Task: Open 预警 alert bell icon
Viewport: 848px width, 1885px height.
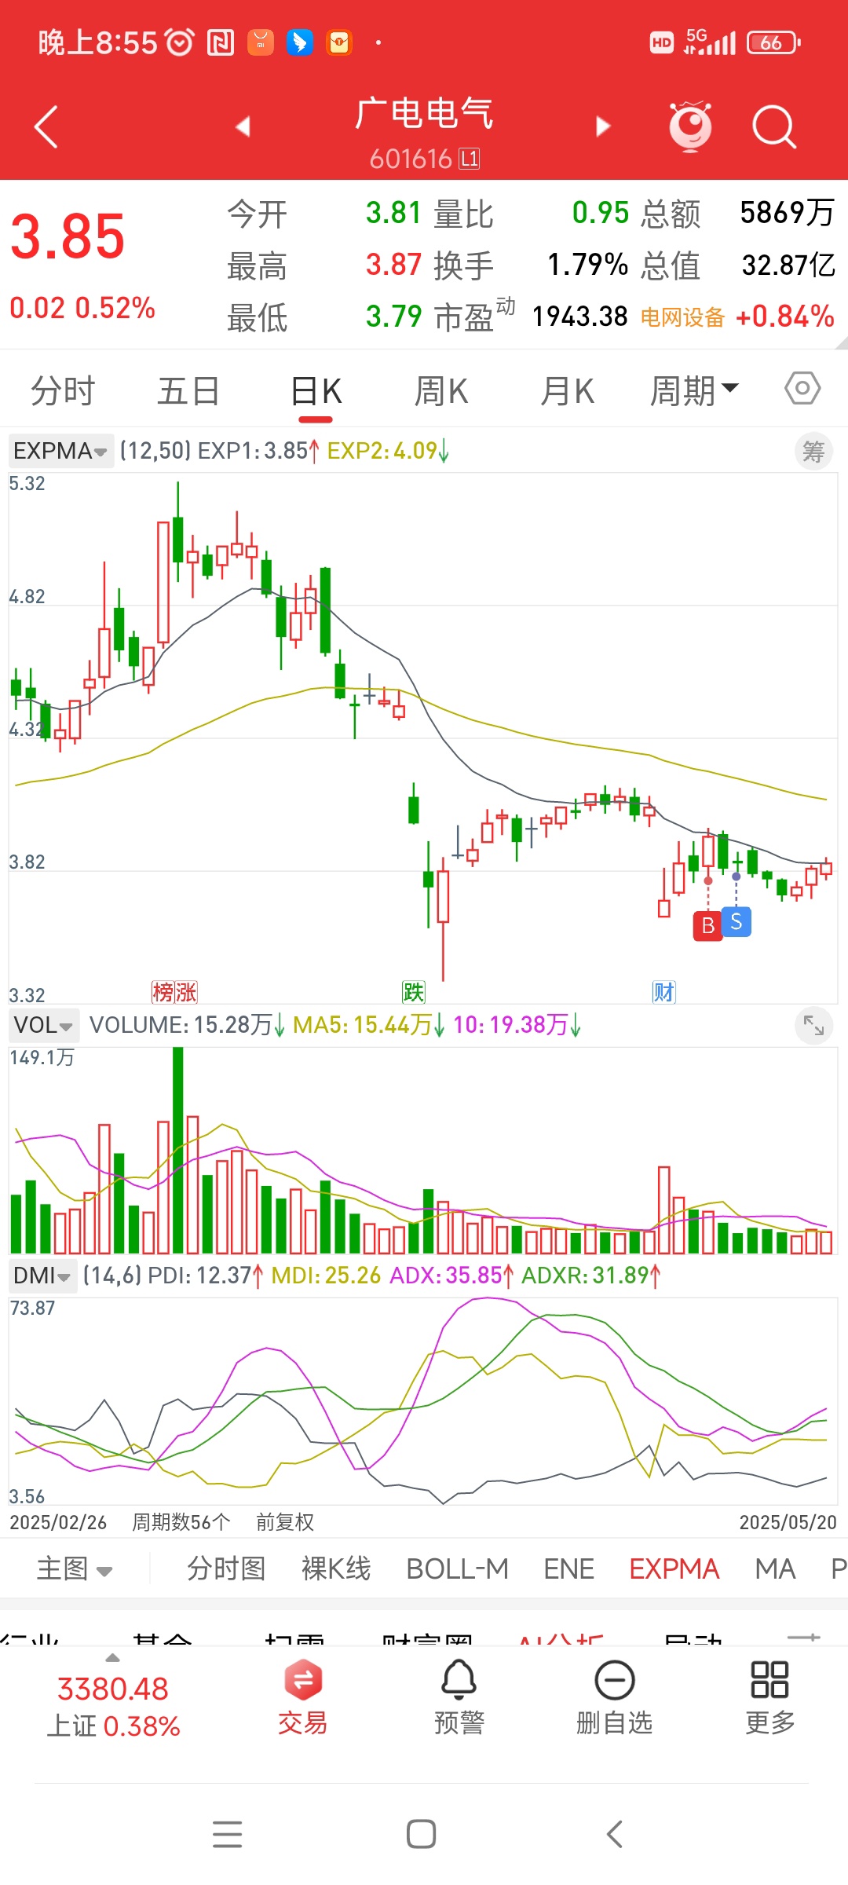Action: [459, 1696]
